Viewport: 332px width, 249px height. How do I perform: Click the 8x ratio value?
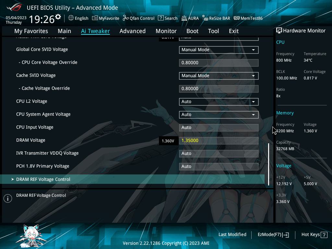(x=278, y=96)
